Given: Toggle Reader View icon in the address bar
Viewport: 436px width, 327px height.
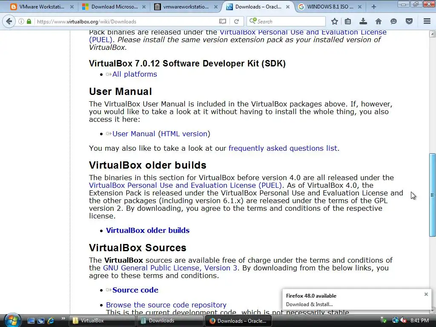Looking at the screenshot, I should point(222,21).
